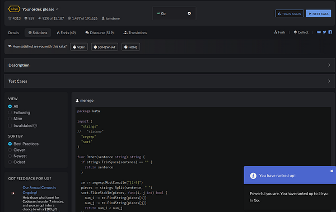Switch to the Details tab

click(x=13, y=33)
